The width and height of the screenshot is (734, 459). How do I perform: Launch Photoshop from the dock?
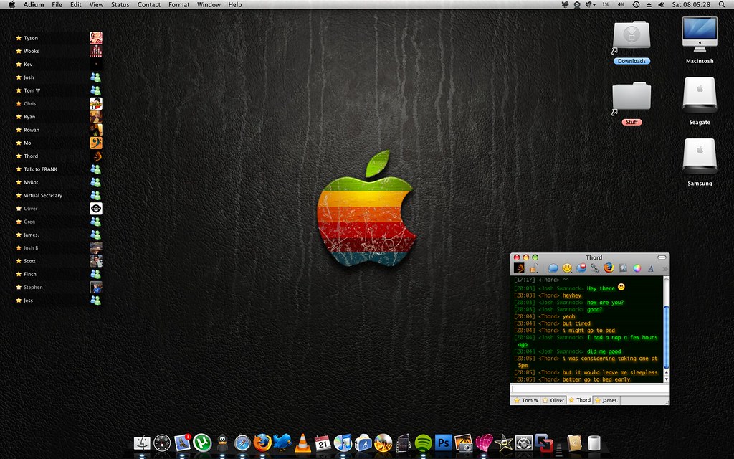[443, 443]
